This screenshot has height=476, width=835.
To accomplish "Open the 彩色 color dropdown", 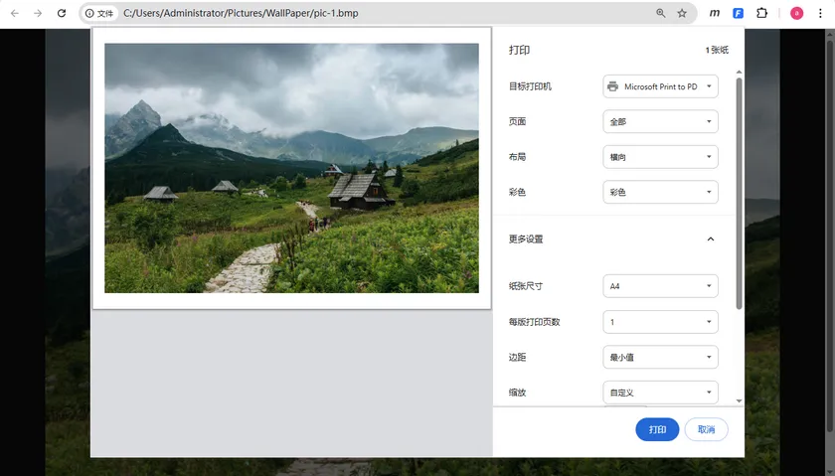I will (660, 192).
